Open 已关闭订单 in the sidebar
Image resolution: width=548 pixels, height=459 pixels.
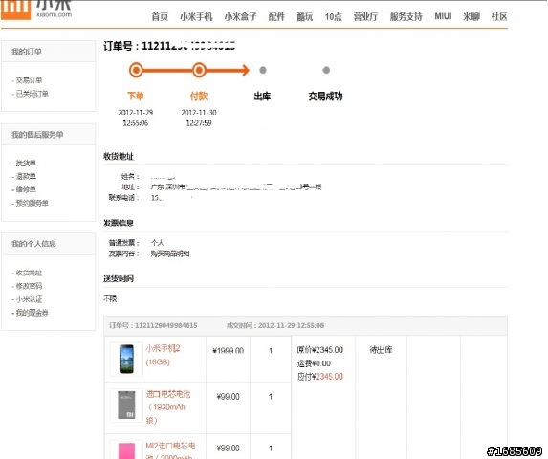click(x=32, y=94)
